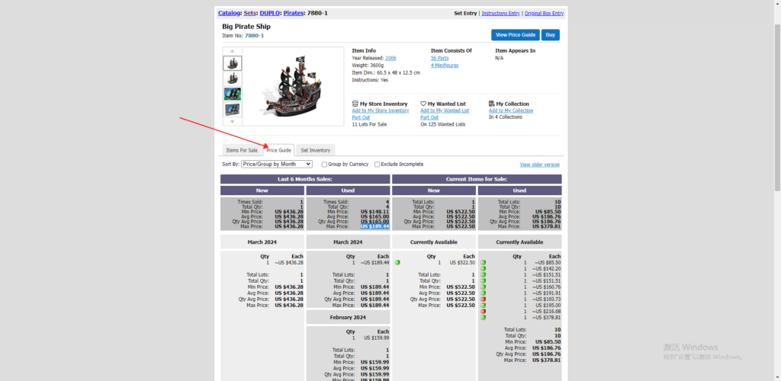Image resolution: width=781 pixels, height=381 pixels.
Task: Click the green box icon beside US $522.50
Action: tap(397, 263)
